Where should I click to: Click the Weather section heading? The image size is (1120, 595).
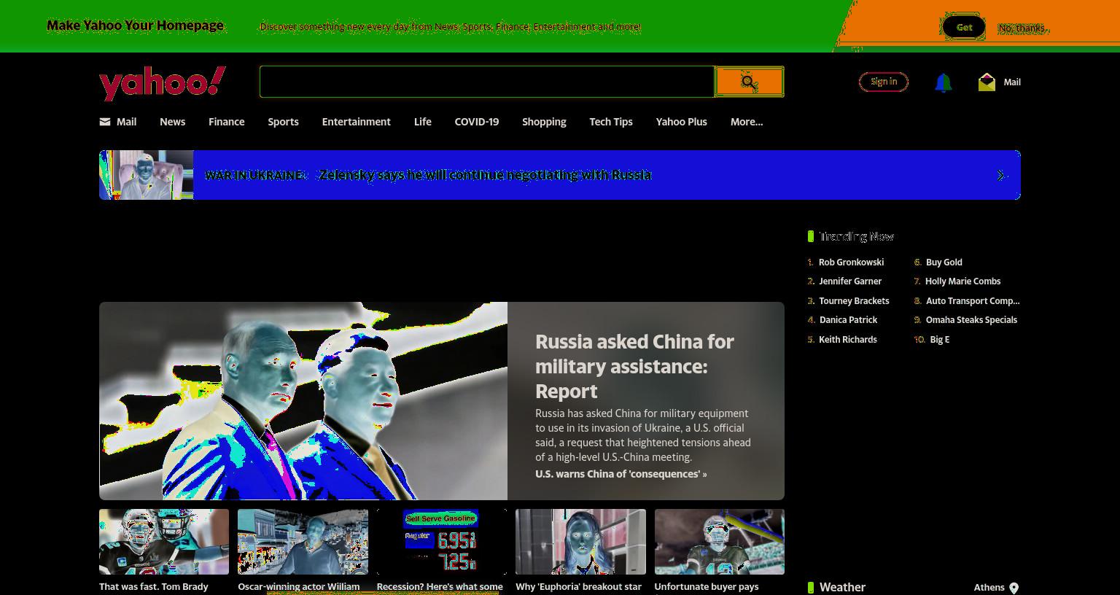842,588
